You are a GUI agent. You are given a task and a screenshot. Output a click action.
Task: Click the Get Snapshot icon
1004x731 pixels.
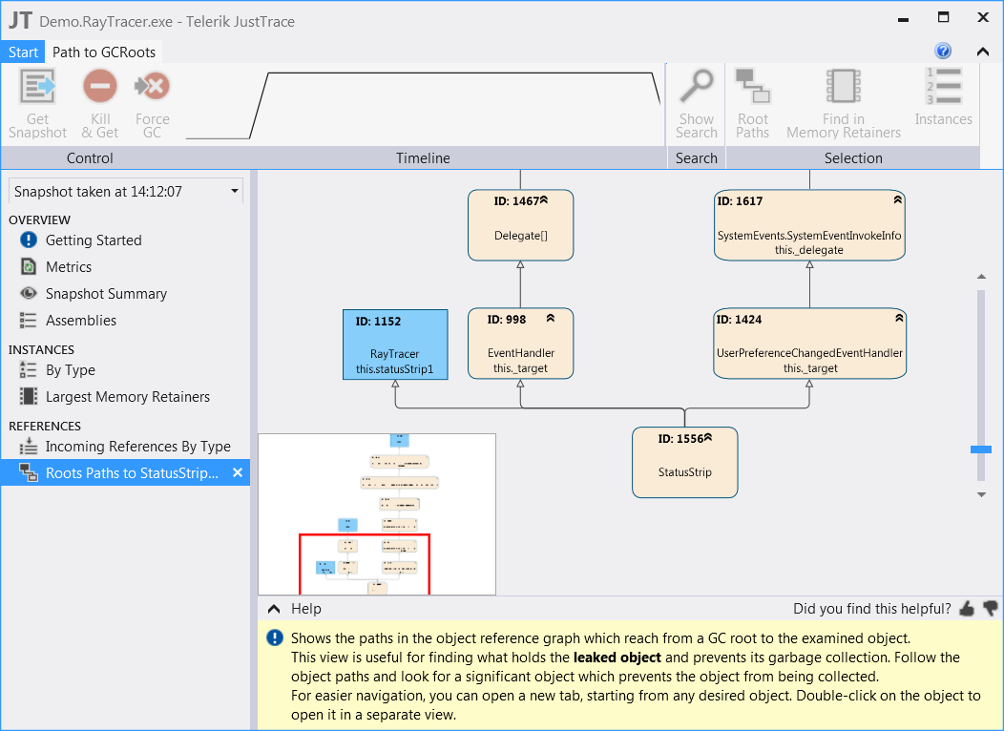[38, 87]
